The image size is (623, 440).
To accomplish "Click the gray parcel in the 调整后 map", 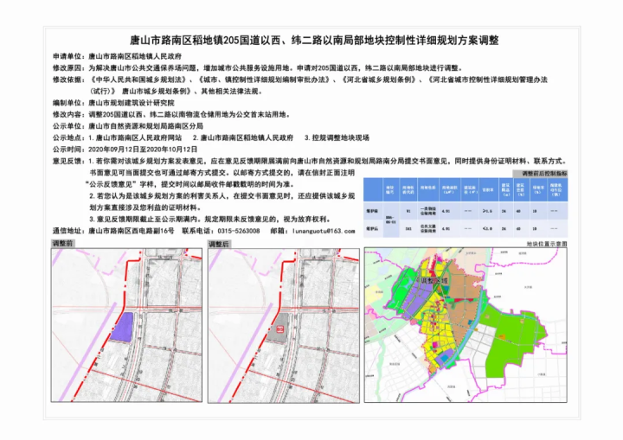I will 280,328.
